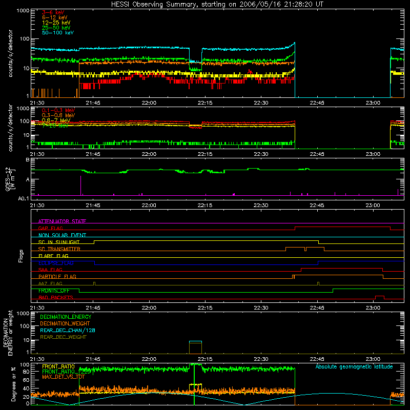
Task: Select the green 7-20 MeV legend label
Action: click(55, 126)
